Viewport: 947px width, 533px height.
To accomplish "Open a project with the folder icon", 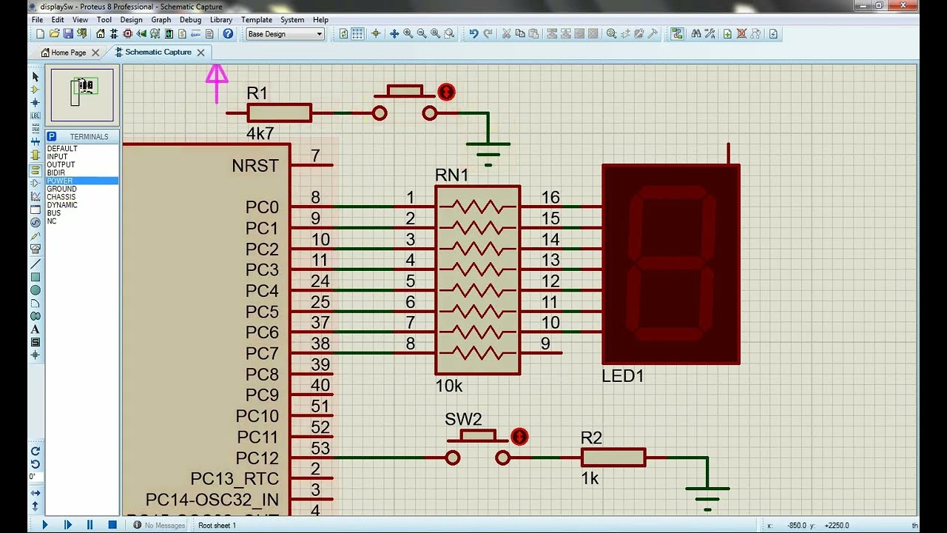I will 54,34.
